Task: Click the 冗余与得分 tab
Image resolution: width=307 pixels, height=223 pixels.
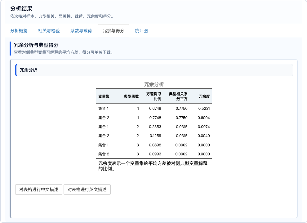Action: (113, 31)
